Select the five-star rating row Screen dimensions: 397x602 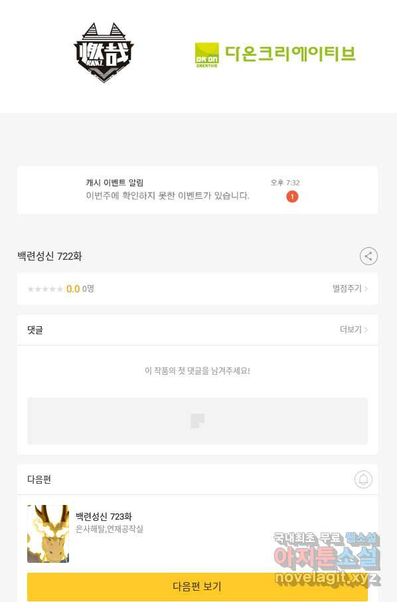click(198, 289)
